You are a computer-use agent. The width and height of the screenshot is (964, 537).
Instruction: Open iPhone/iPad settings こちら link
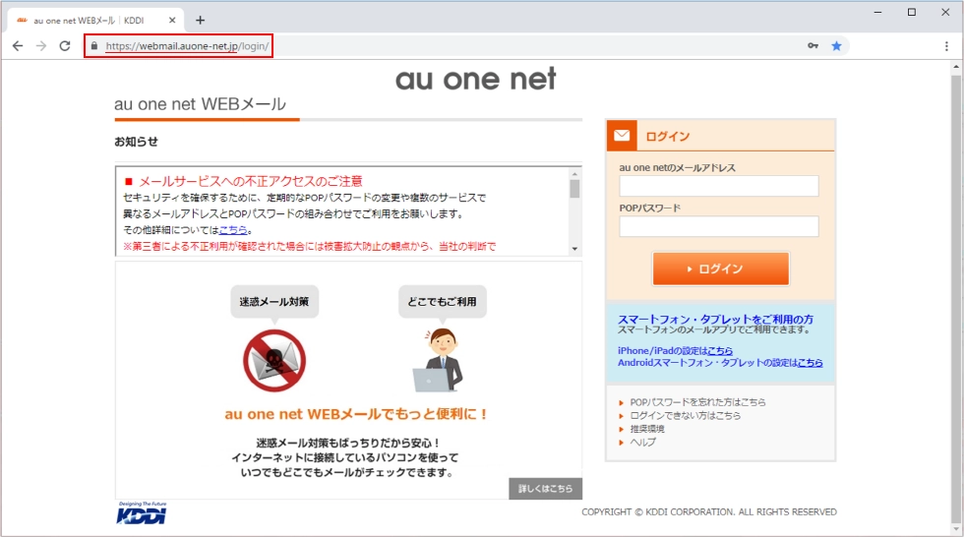pos(720,351)
